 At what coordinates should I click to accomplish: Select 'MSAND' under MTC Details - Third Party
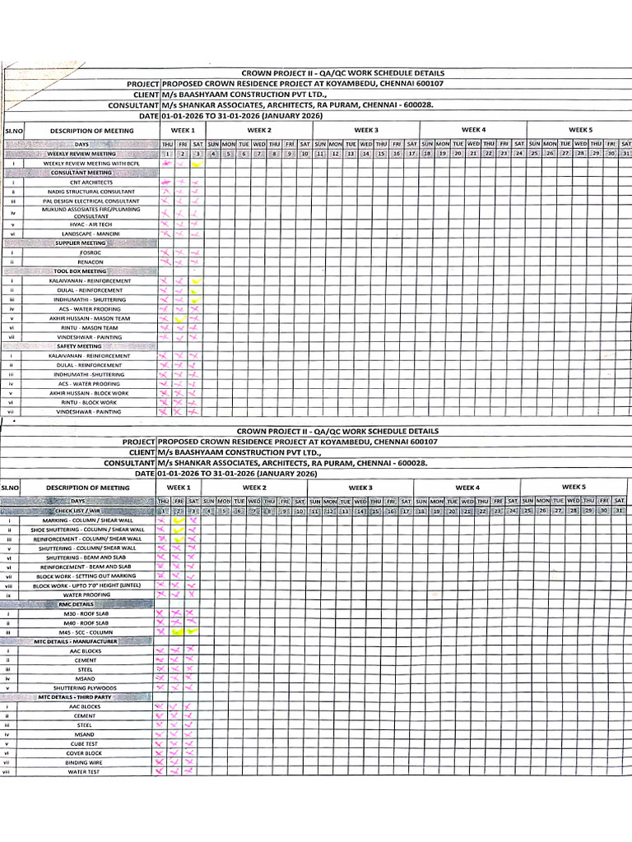(85, 734)
